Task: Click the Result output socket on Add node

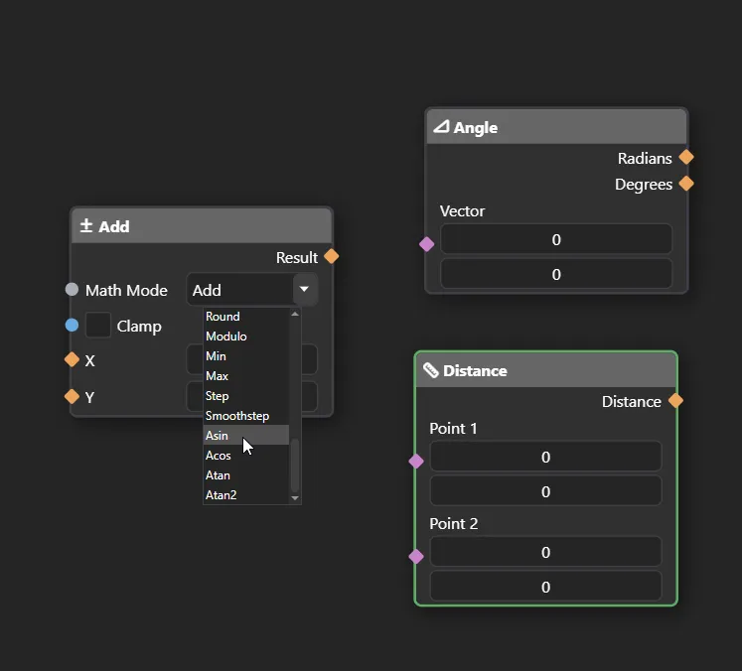Action: (331, 257)
